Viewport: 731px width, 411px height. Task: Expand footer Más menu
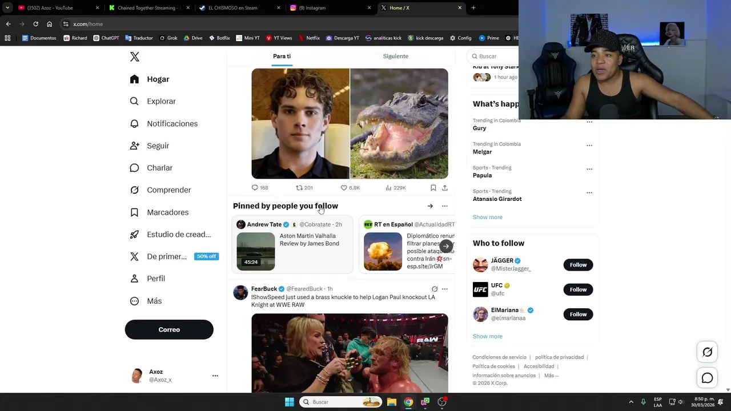tap(551, 376)
